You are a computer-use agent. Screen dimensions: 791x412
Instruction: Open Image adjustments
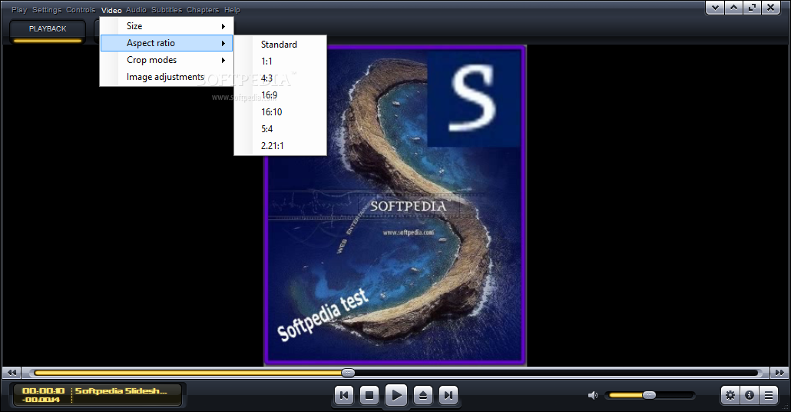click(x=167, y=77)
